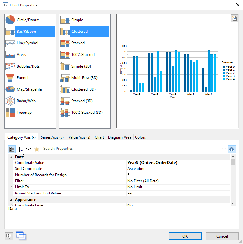Click into the Search Properties field
Viewport: 243px width, 244px height.
pos(132,149)
